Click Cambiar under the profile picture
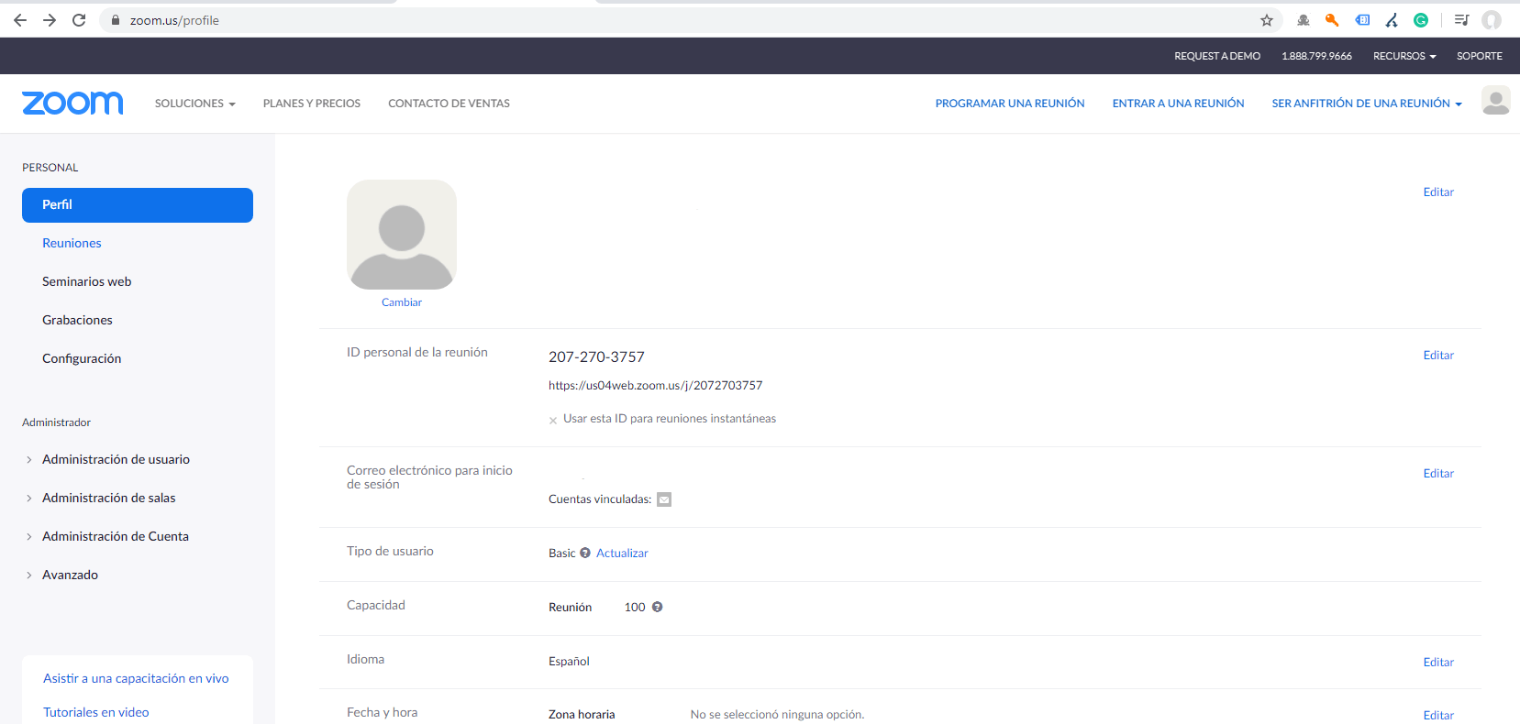This screenshot has width=1520, height=724. [402, 302]
